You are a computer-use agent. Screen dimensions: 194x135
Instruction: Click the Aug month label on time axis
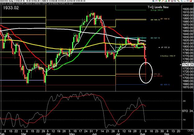142,134
